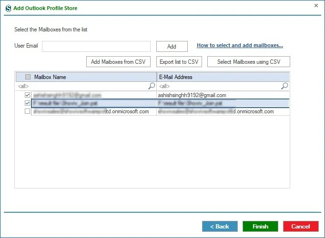Screen dimensions: 325x238
Task: Select the onmicrosoft.com mailbox name cell
Action: [x=94, y=111]
